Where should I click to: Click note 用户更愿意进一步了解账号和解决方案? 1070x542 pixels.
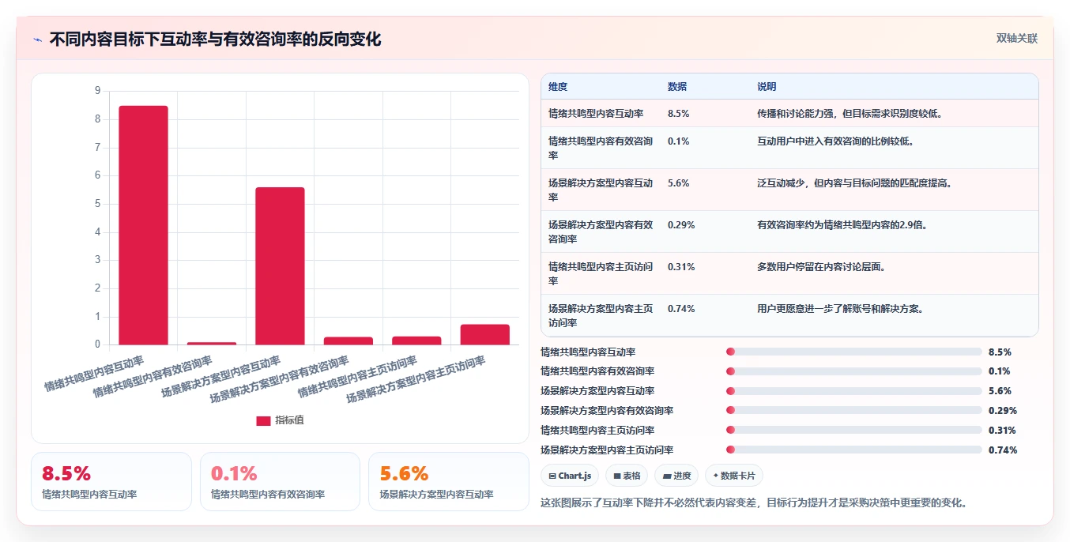840,308
